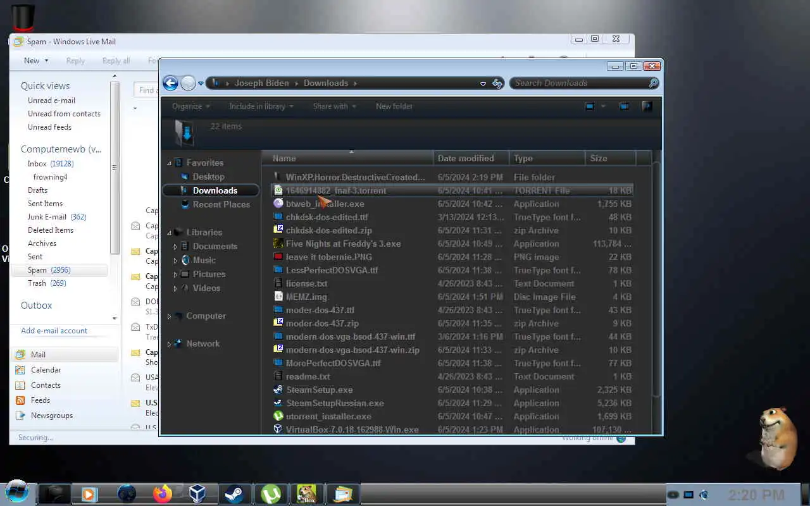Click the volume icon in system tray
The width and height of the screenshot is (810, 506).
pos(703,495)
